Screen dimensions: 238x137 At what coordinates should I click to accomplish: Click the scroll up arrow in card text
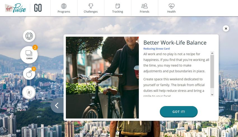tap(212, 53)
